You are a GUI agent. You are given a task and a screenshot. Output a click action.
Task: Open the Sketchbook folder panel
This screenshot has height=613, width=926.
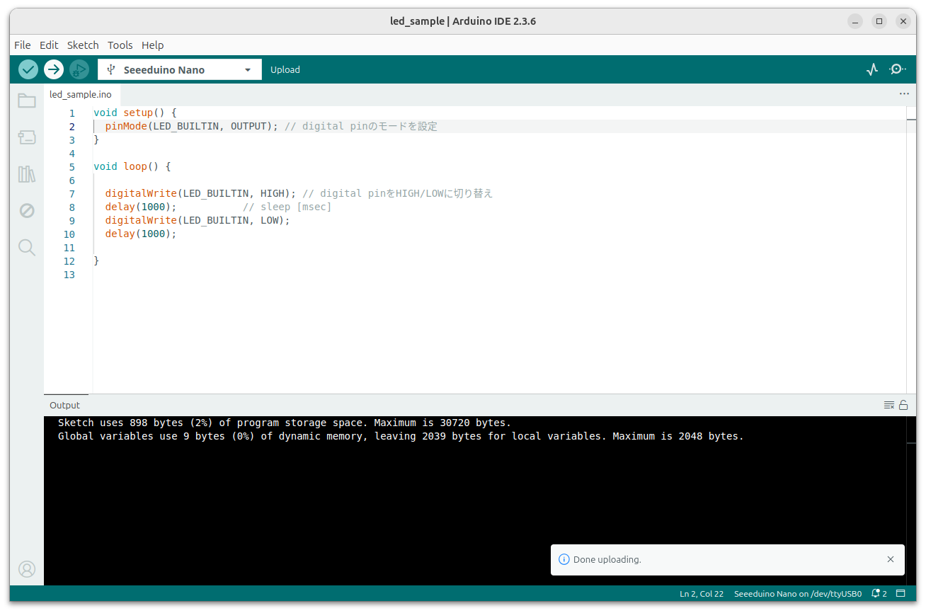[x=27, y=101]
